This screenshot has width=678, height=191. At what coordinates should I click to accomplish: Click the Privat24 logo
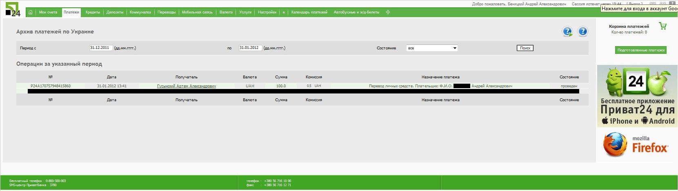(x=13, y=9)
